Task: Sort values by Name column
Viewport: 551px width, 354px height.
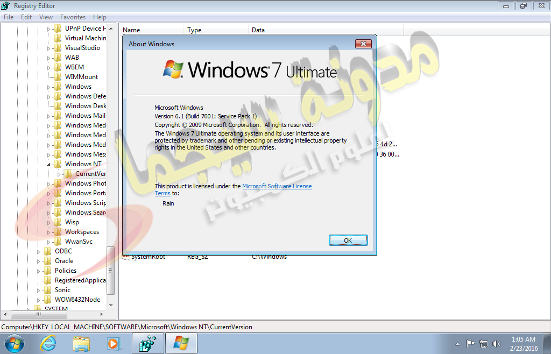Action: click(x=151, y=30)
